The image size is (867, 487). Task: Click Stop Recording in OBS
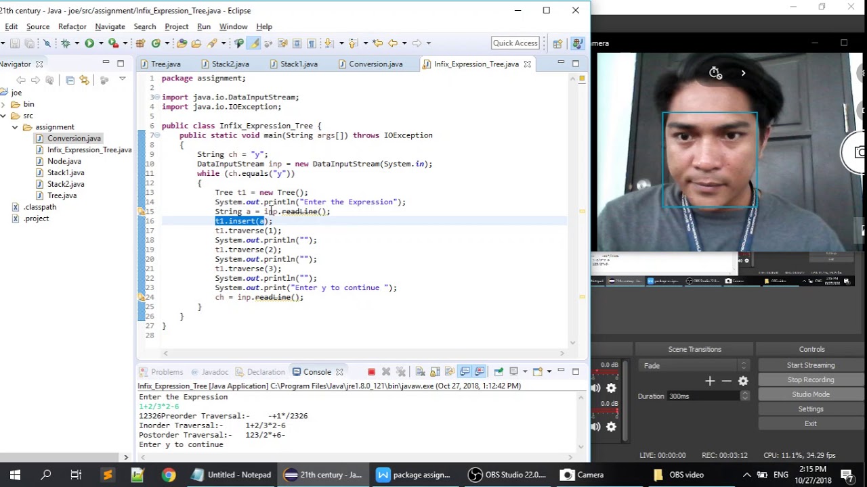[x=811, y=380]
